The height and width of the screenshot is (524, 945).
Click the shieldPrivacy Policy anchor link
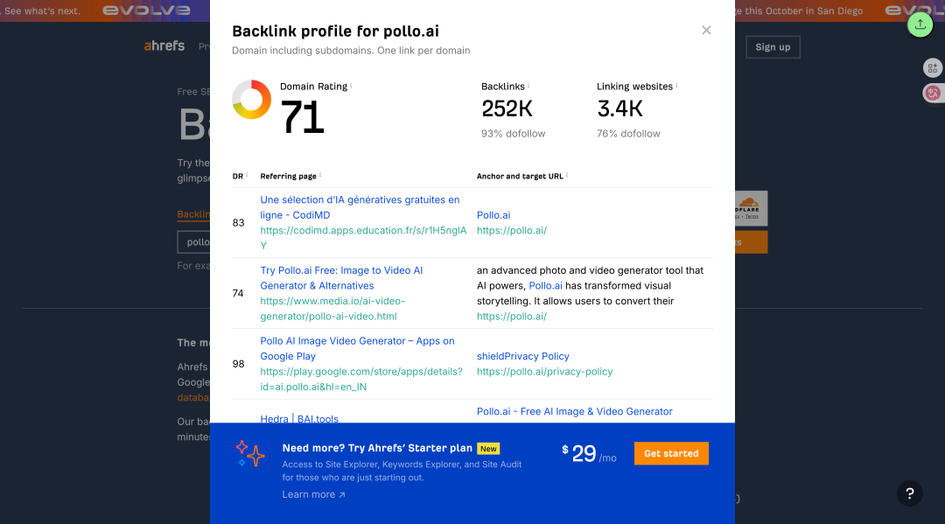[x=523, y=356]
